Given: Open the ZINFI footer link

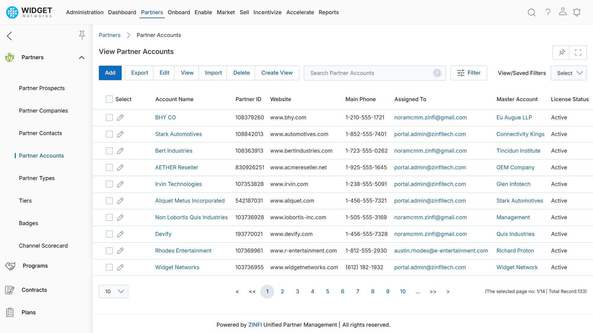Looking at the screenshot, I should tap(255, 325).
